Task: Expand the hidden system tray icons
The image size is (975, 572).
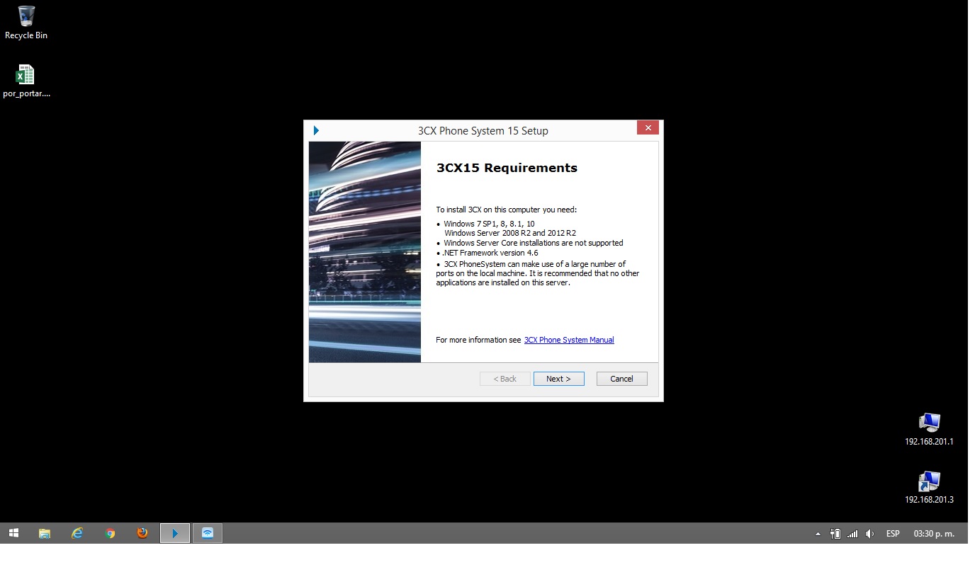Action: (818, 534)
